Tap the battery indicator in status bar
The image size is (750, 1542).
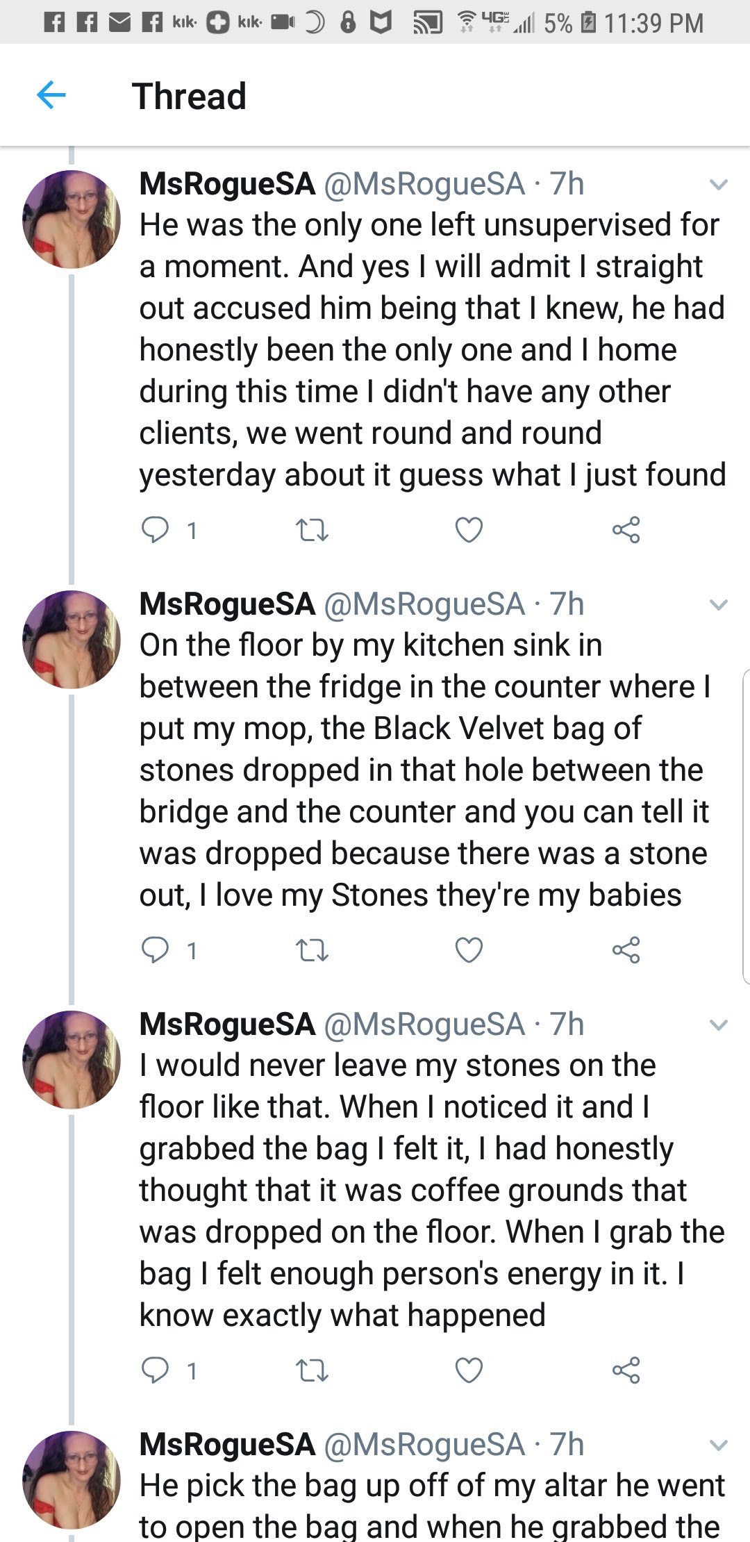coord(588,23)
